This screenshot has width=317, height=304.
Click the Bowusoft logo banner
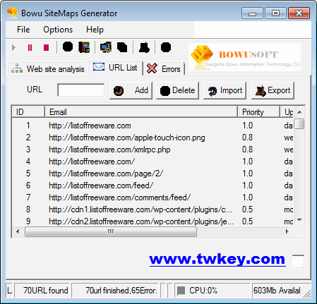(245, 57)
